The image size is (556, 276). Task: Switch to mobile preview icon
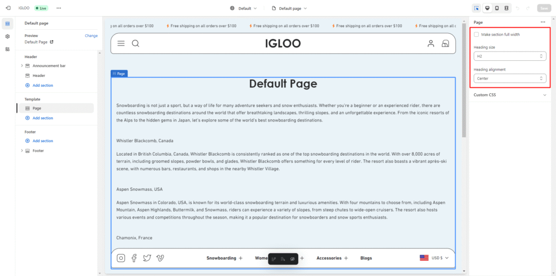(x=496, y=8)
